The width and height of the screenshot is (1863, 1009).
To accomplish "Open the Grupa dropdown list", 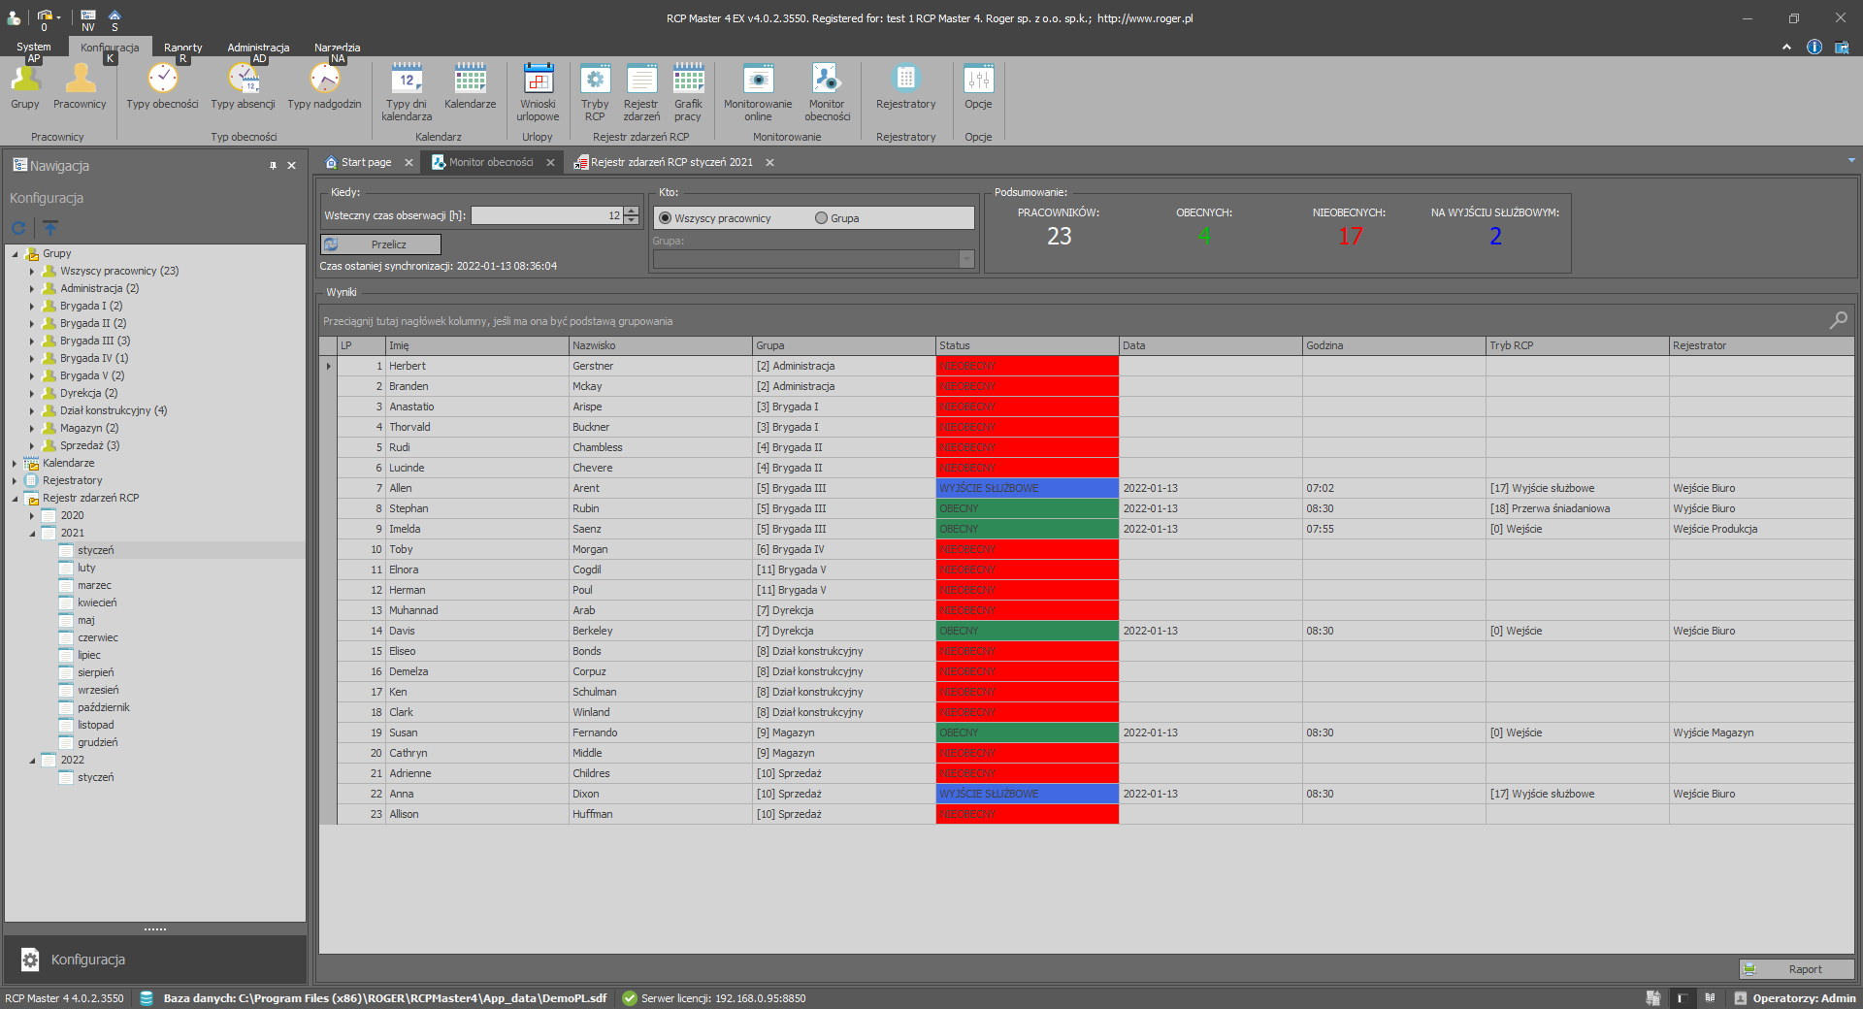I will (966, 259).
